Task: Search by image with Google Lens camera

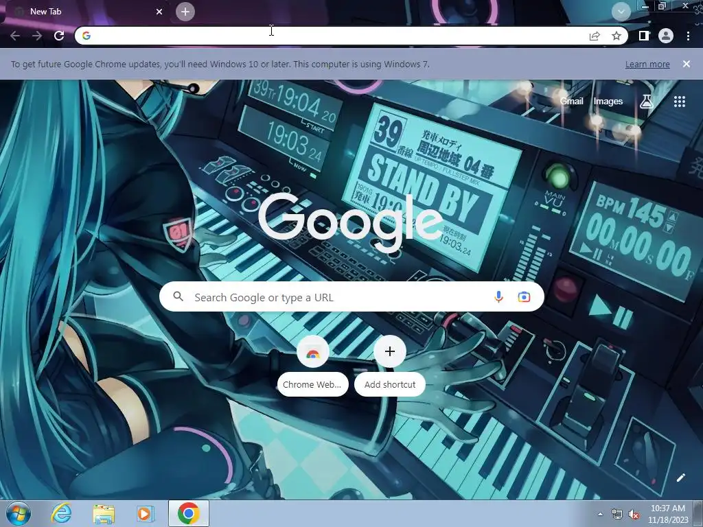Action: click(x=524, y=296)
